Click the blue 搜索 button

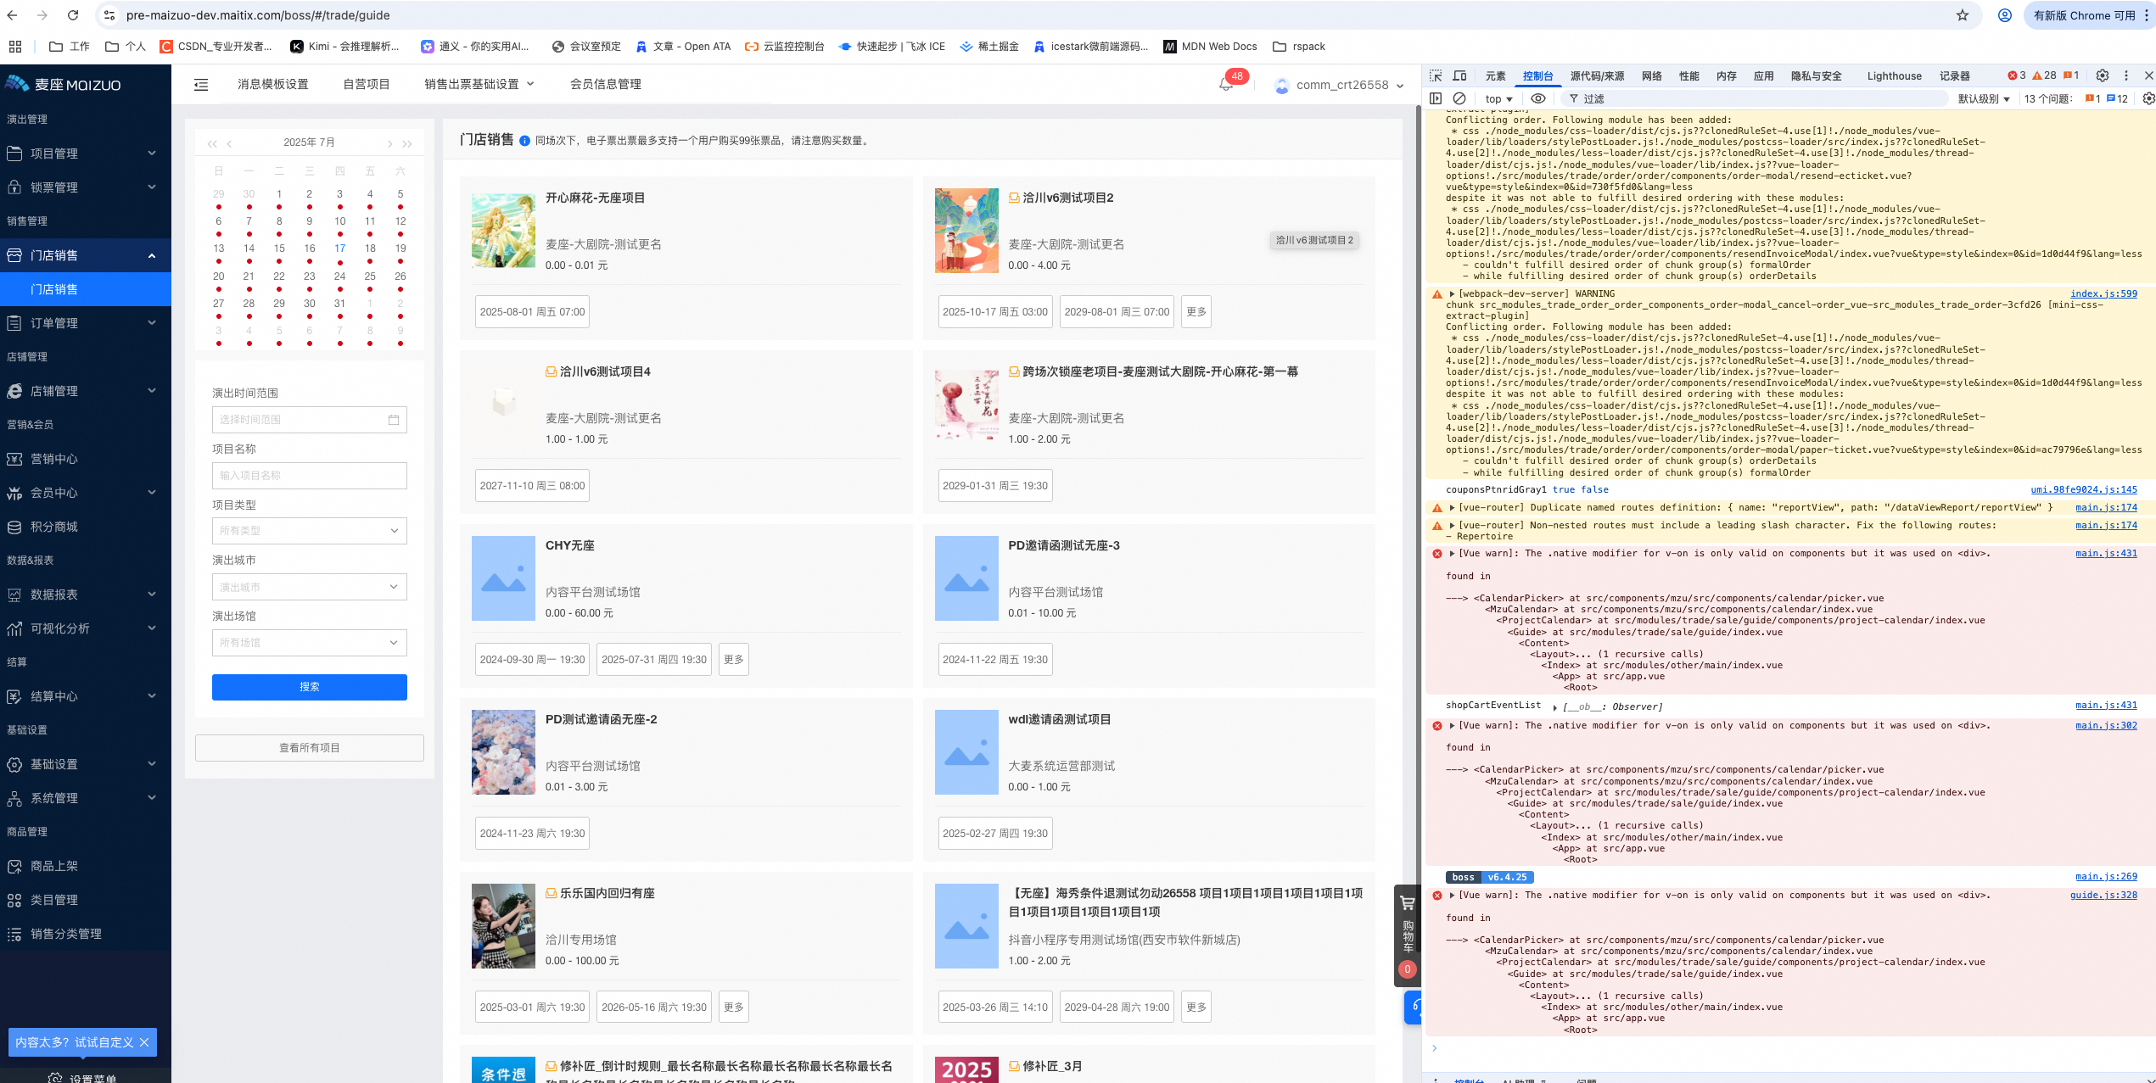click(x=309, y=687)
